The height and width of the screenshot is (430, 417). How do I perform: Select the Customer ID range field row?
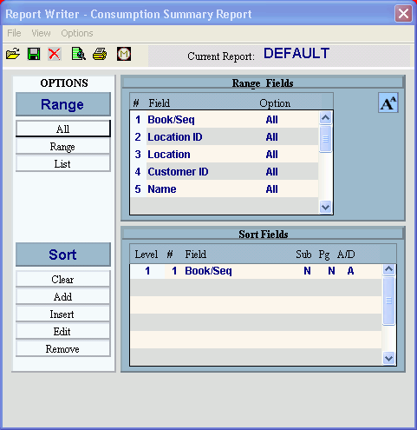tap(225, 172)
